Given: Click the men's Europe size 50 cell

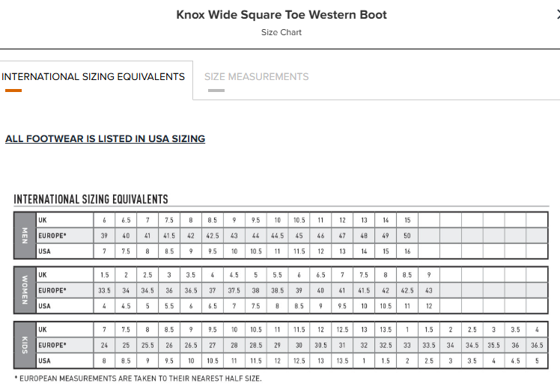Looking at the screenshot, I should pyautogui.click(x=407, y=236).
